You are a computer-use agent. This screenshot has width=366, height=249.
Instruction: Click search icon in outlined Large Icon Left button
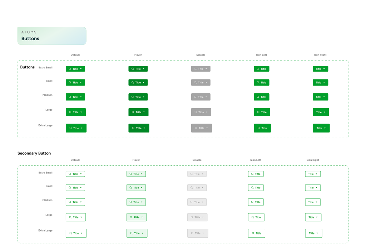click(253, 217)
